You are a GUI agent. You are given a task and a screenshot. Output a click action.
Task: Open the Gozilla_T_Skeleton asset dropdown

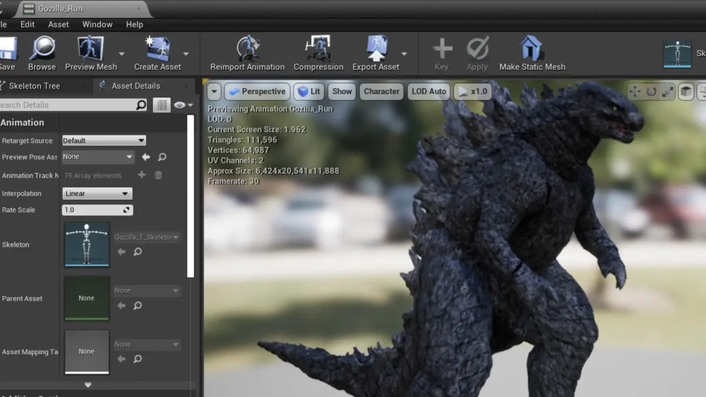pos(147,237)
